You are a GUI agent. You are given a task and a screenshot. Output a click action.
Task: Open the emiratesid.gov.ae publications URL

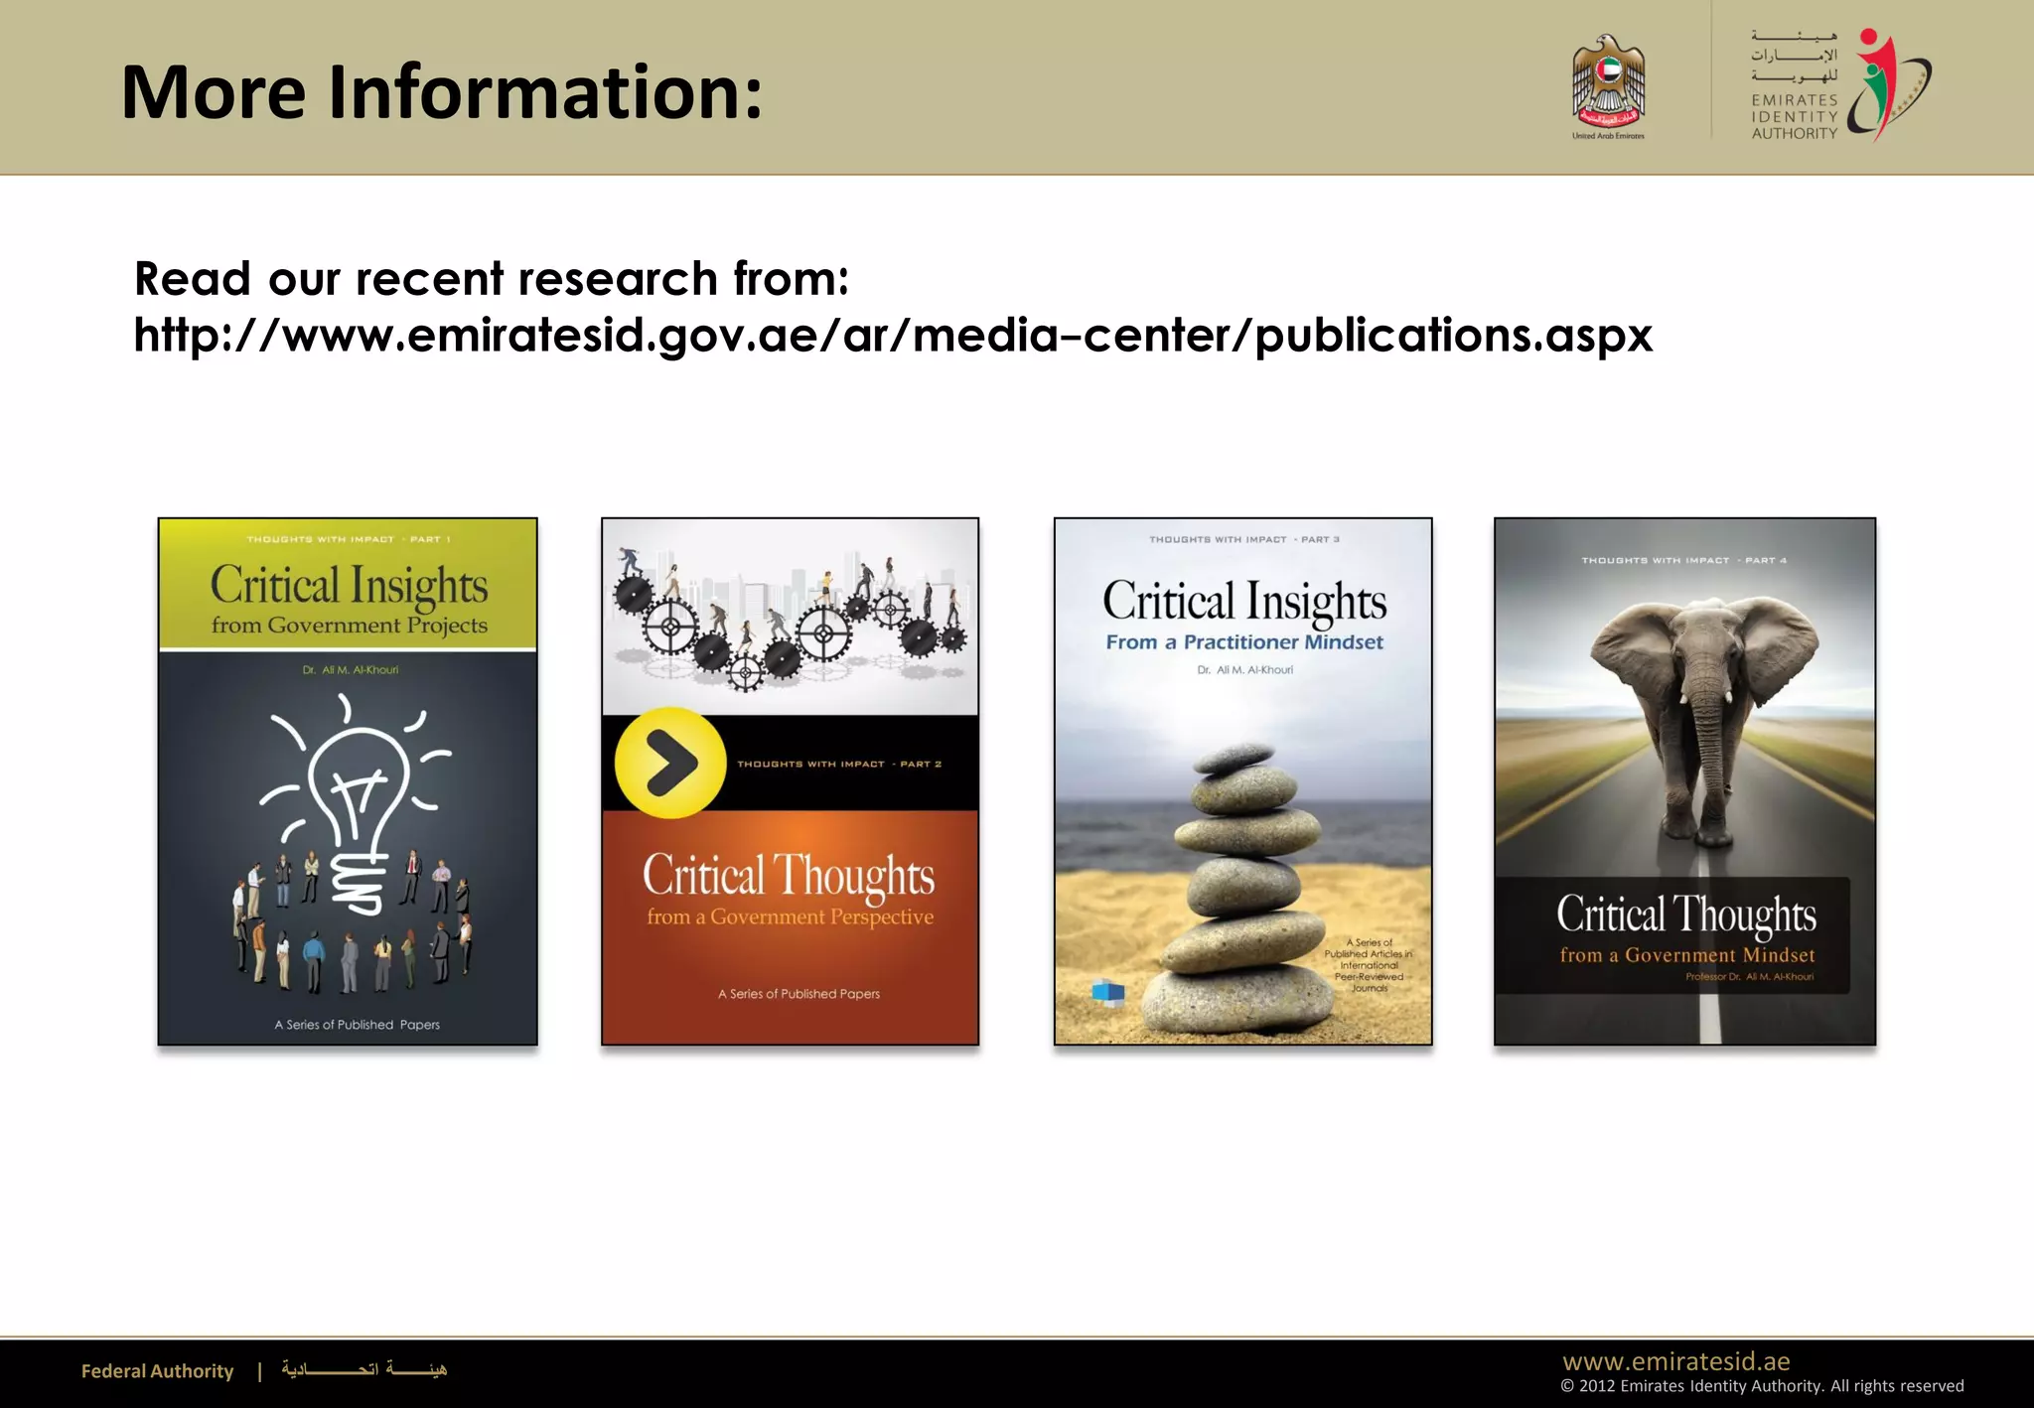tap(893, 335)
